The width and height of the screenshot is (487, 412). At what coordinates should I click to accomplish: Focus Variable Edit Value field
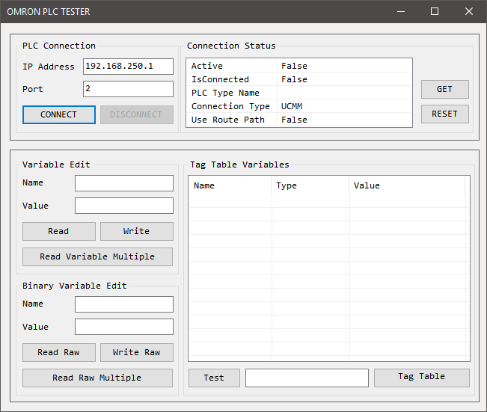(124, 206)
